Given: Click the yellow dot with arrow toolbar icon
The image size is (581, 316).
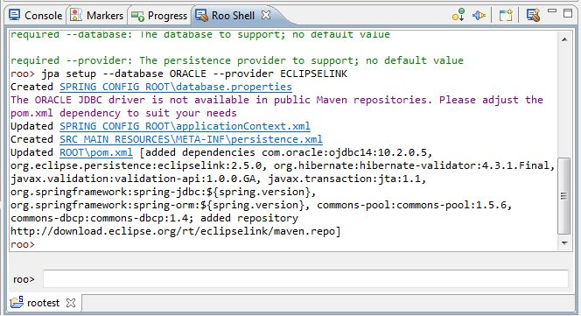Looking at the screenshot, I should coord(458,15).
